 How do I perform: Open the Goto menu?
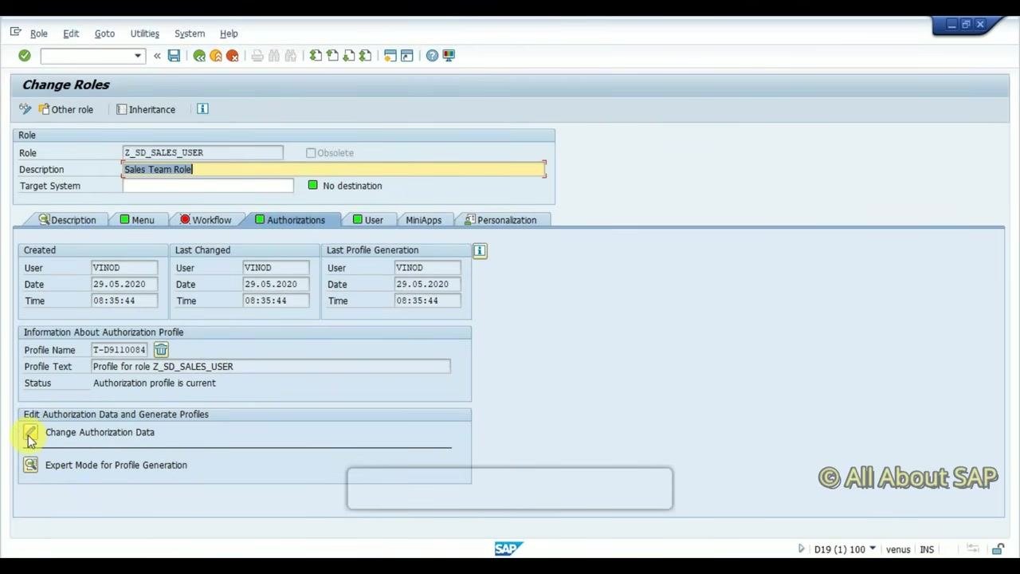(x=104, y=33)
